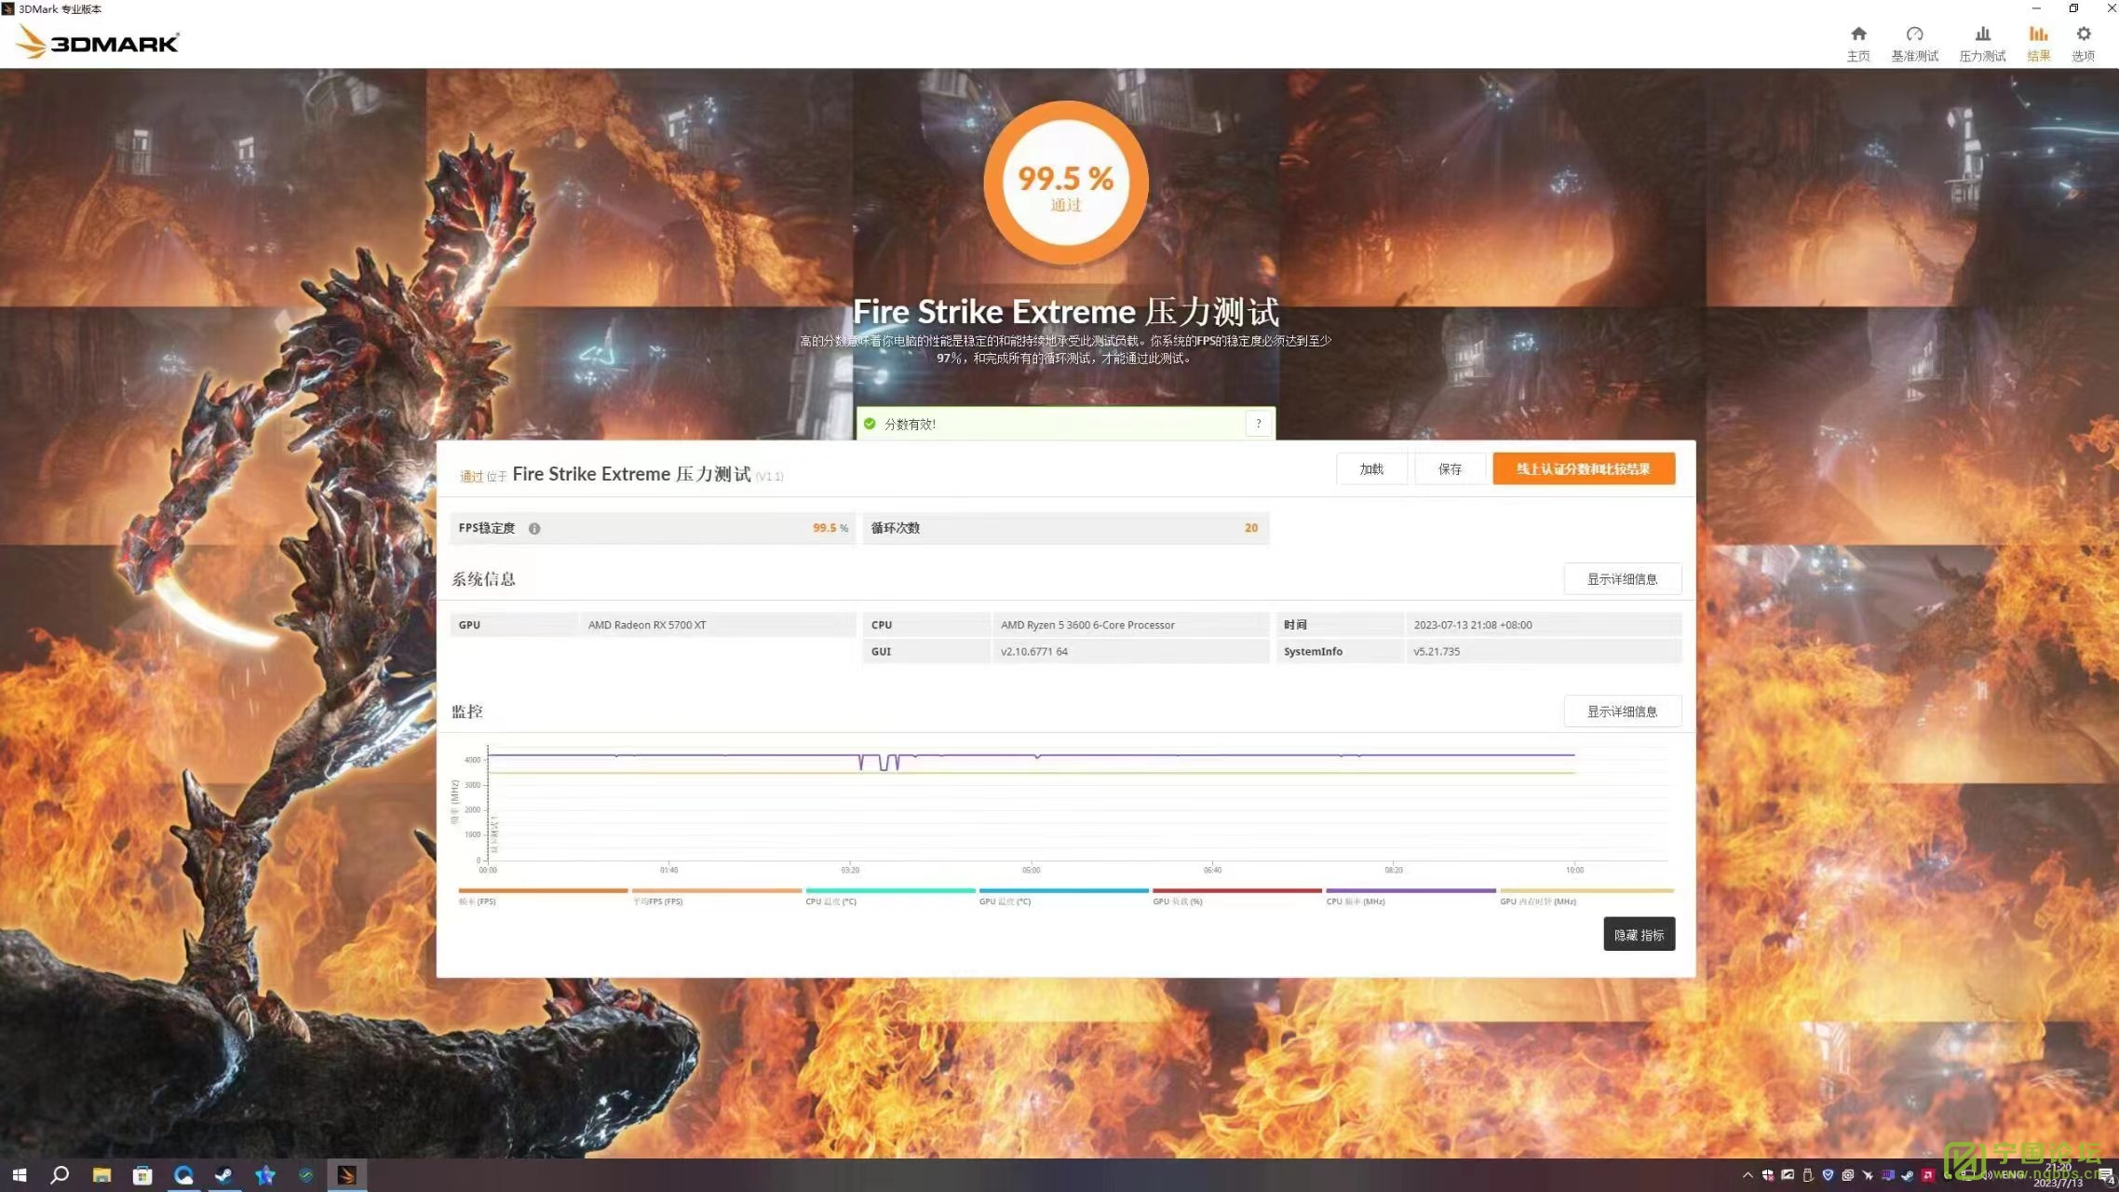This screenshot has height=1192, width=2119.
Task: Click the green valid score check icon
Action: 870,424
